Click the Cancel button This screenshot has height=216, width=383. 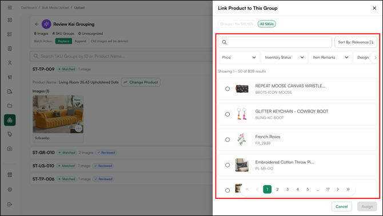[341, 206]
